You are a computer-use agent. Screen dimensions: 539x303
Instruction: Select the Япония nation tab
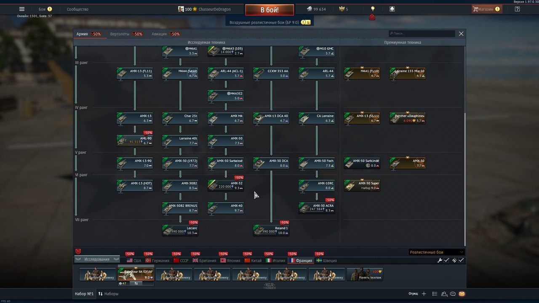[230, 260]
